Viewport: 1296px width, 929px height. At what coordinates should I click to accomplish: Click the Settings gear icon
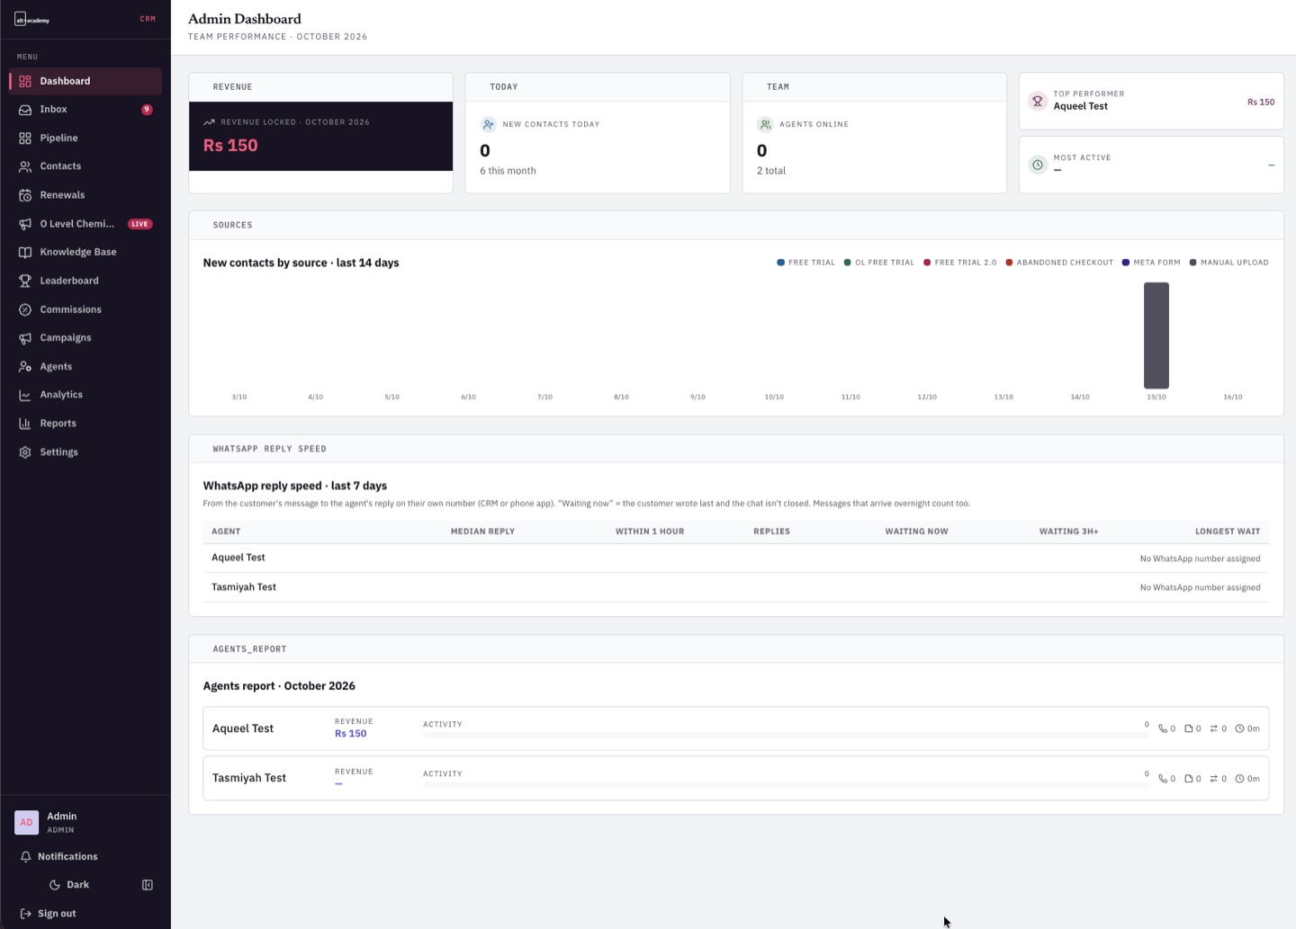25,452
